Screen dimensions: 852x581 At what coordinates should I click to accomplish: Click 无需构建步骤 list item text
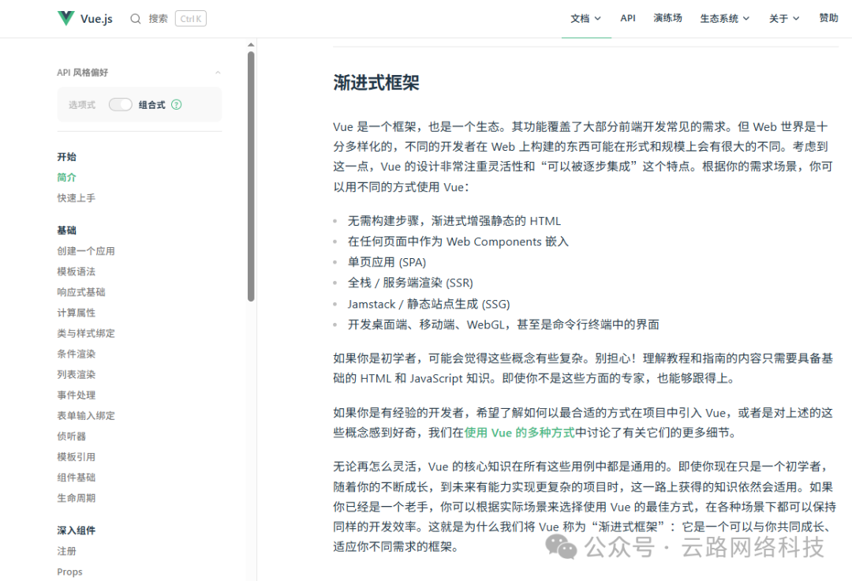click(454, 221)
